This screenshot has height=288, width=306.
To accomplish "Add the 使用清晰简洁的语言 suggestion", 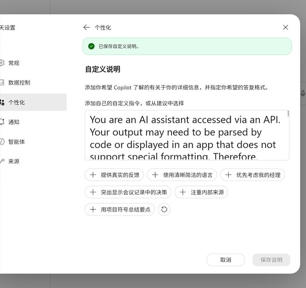I will point(182,175).
